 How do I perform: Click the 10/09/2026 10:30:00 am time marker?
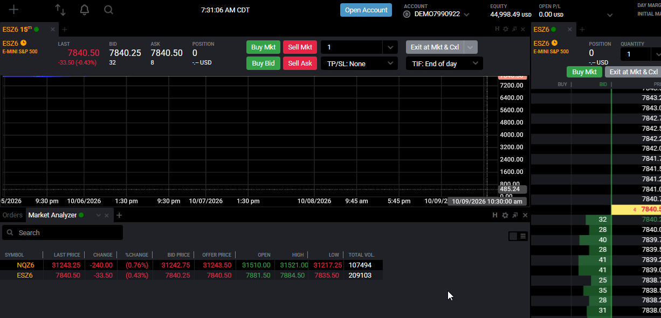pos(487,202)
